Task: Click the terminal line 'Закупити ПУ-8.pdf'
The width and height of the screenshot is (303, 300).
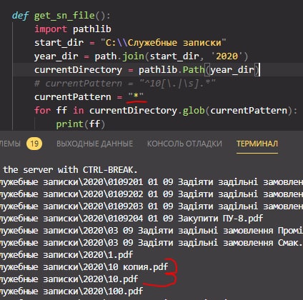Action: 131,219
